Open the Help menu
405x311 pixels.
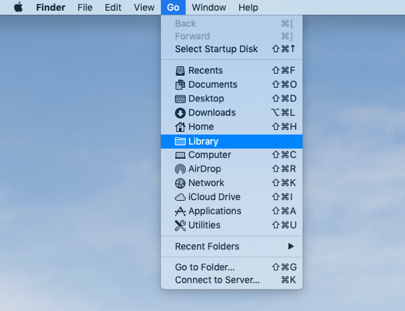click(248, 7)
